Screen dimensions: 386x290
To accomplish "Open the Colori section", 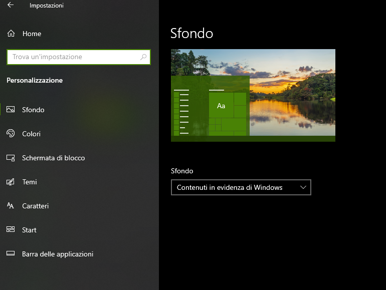I will pos(79,134).
